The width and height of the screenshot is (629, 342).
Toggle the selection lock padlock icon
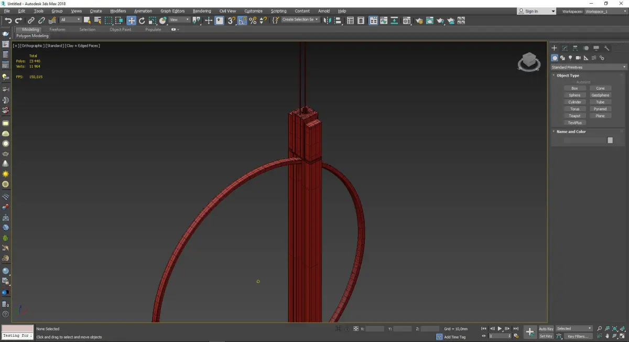[346, 328]
